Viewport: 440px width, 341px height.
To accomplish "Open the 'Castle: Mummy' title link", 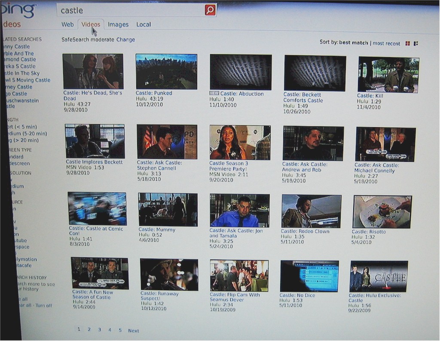I will (157, 230).
